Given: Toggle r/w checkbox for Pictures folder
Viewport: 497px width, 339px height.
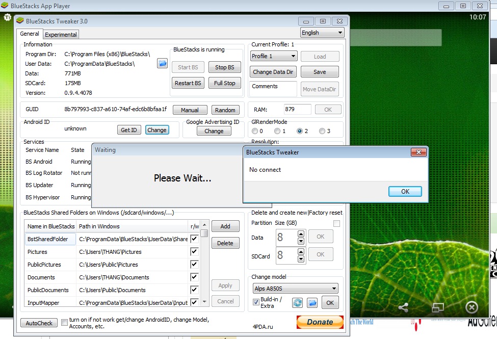Looking at the screenshot, I should tap(194, 251).
